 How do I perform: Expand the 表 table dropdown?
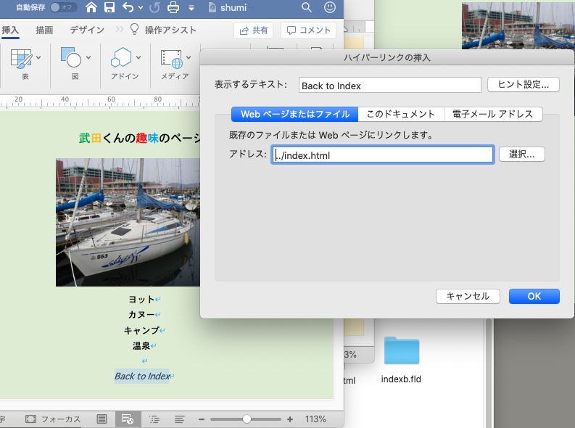pos(38,57)
